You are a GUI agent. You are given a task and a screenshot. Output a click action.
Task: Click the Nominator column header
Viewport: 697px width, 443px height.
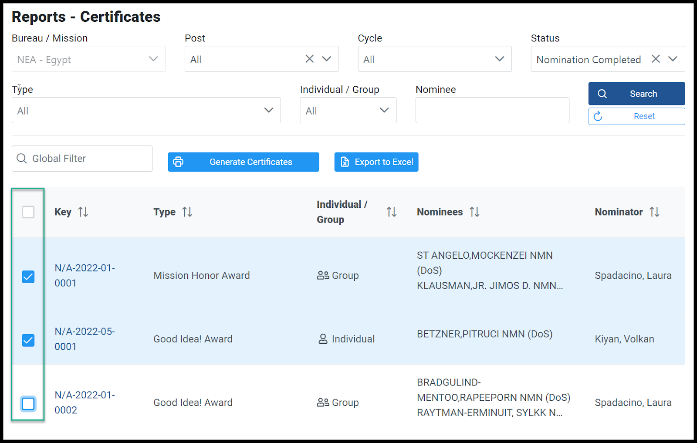[x=619, y=212]
